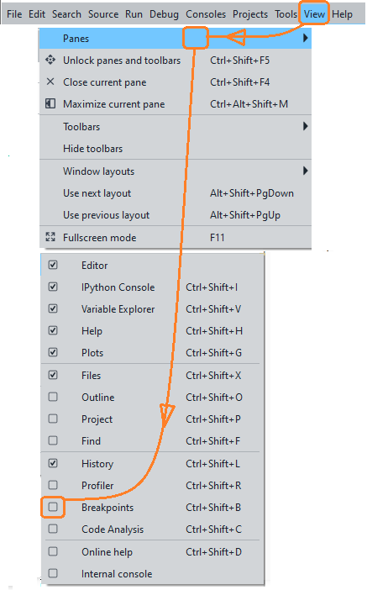367x590 pixels.
Task: Click the X icon beside Close current pane
Action: (50, 82)
